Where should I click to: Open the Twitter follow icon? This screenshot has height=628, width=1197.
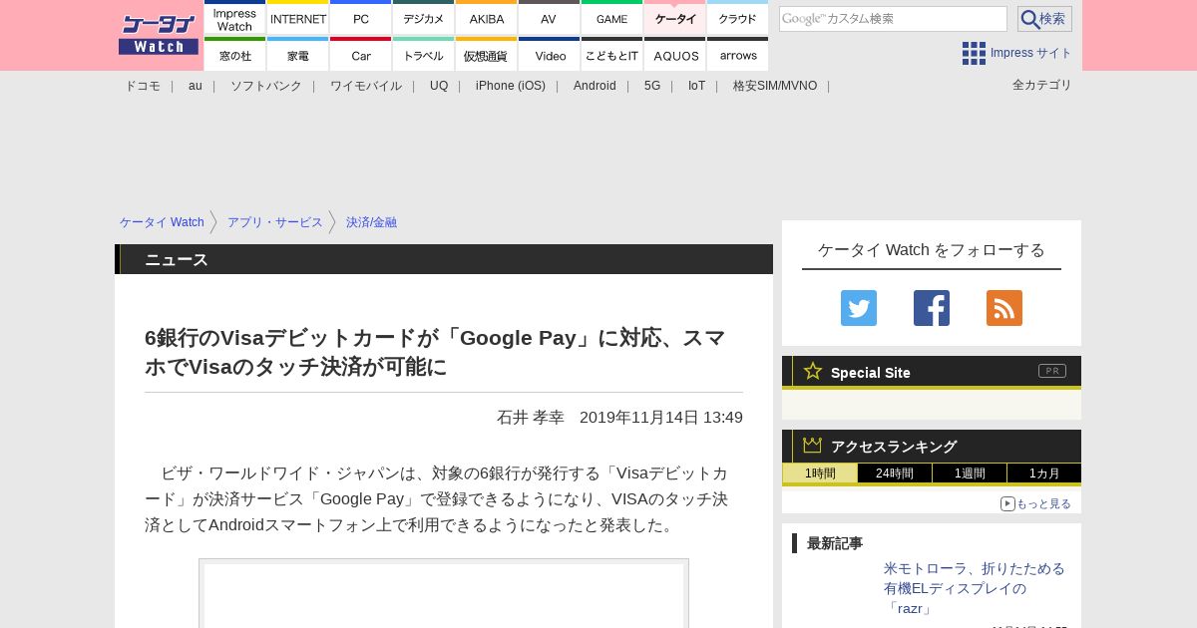859,308
